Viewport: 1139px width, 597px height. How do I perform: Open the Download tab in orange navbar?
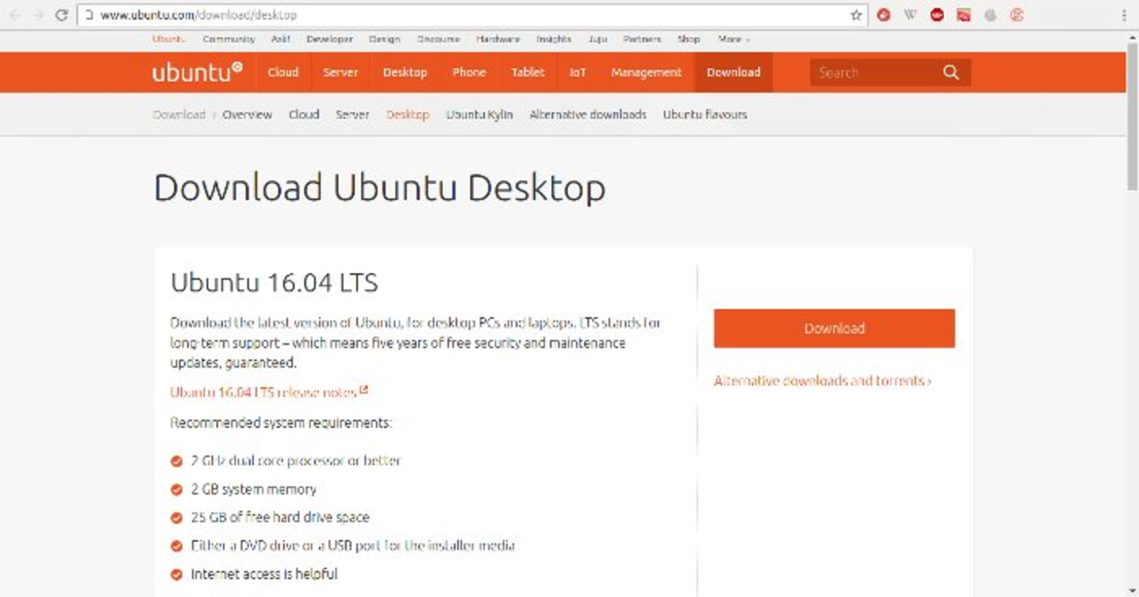733,72
